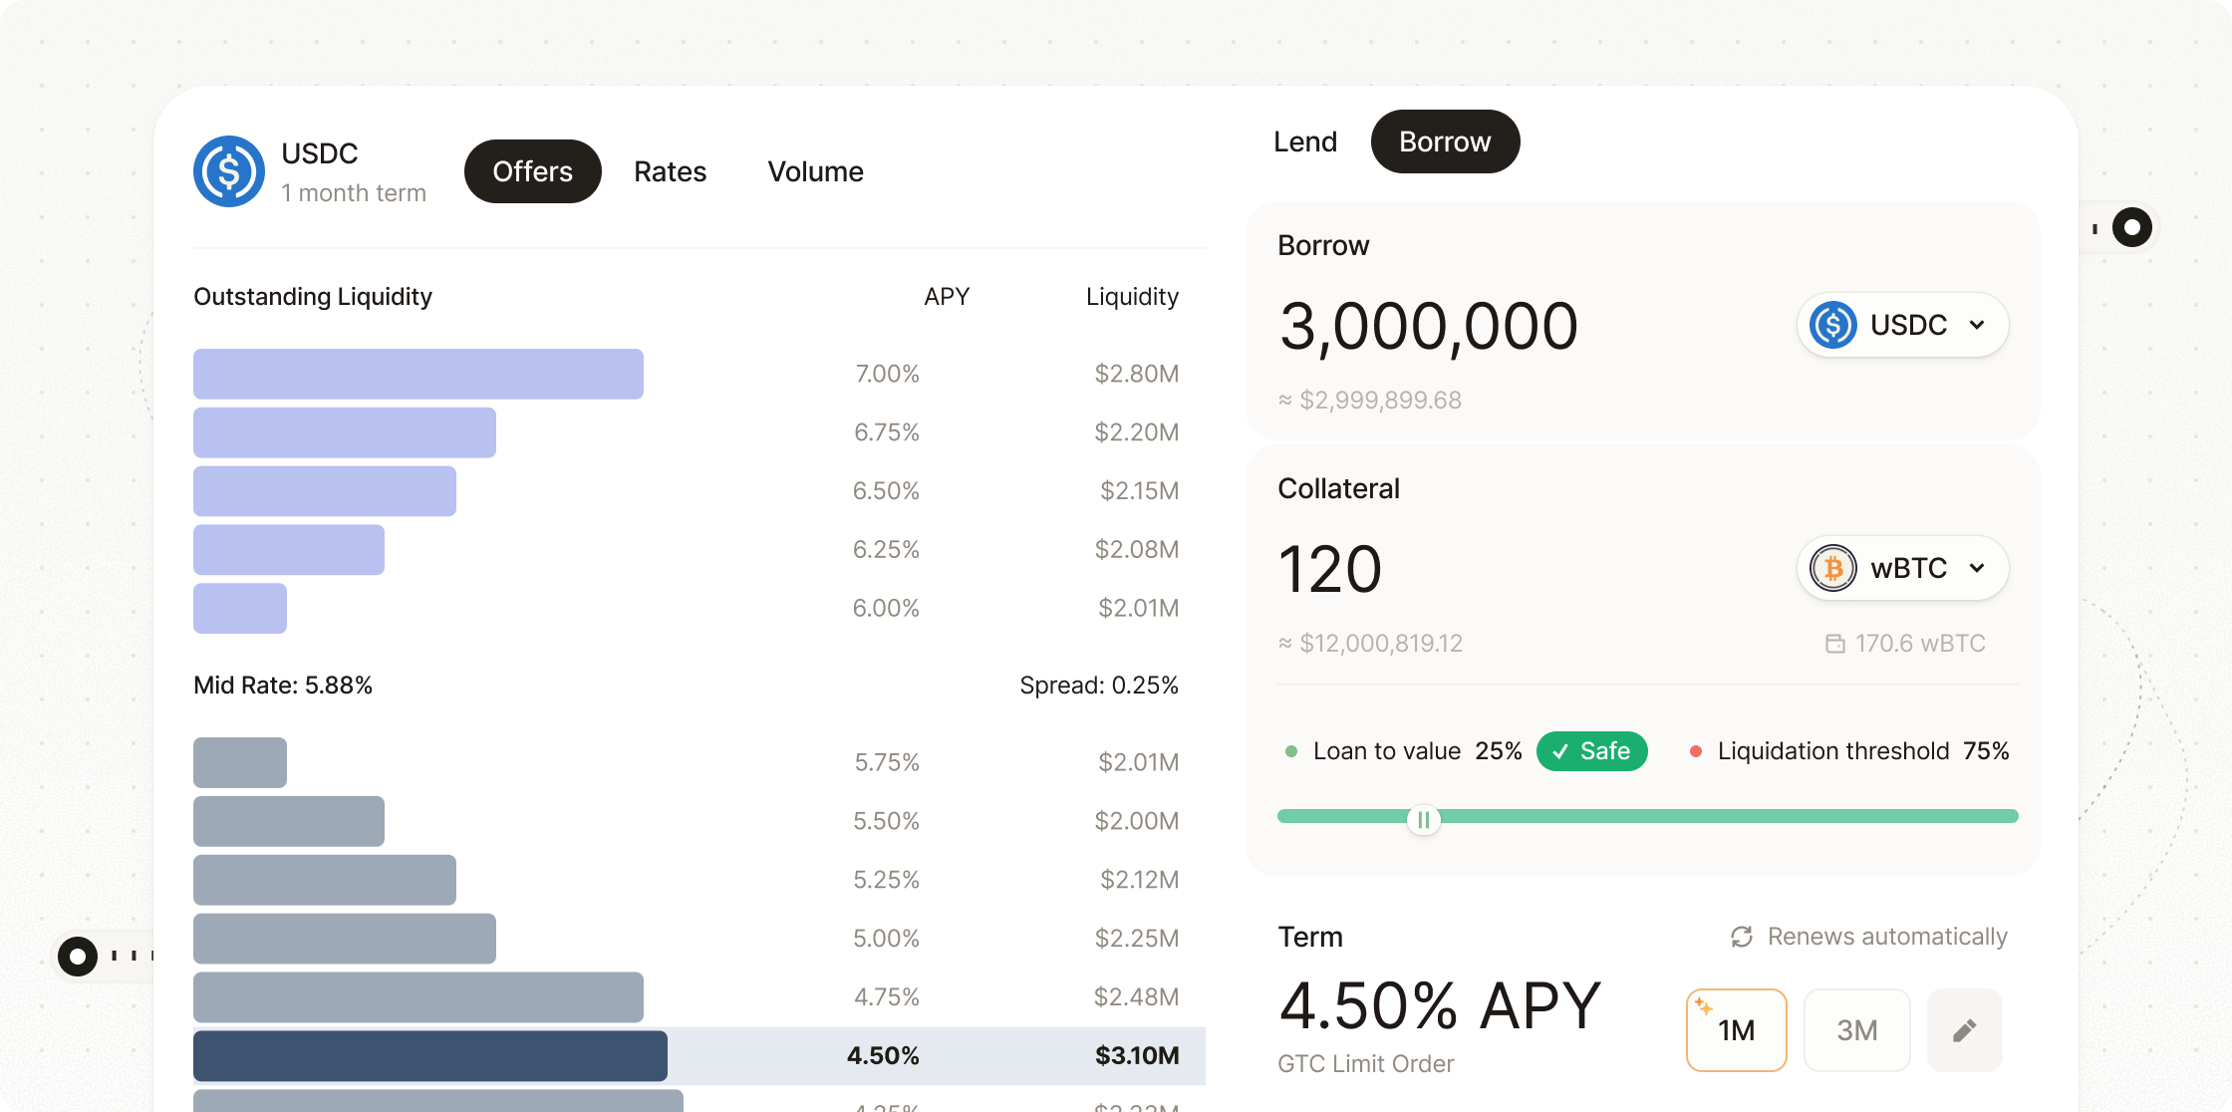Click the loan-to-value slider track
The image size is (2232, 1112).
(1648, 816)
